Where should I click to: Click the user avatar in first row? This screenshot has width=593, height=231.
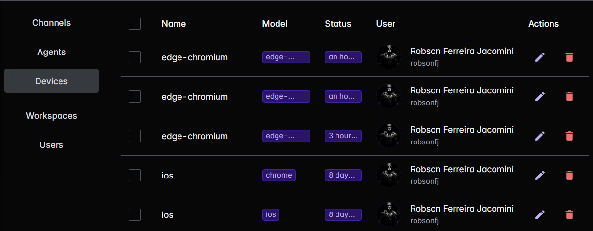click(389, 57)
